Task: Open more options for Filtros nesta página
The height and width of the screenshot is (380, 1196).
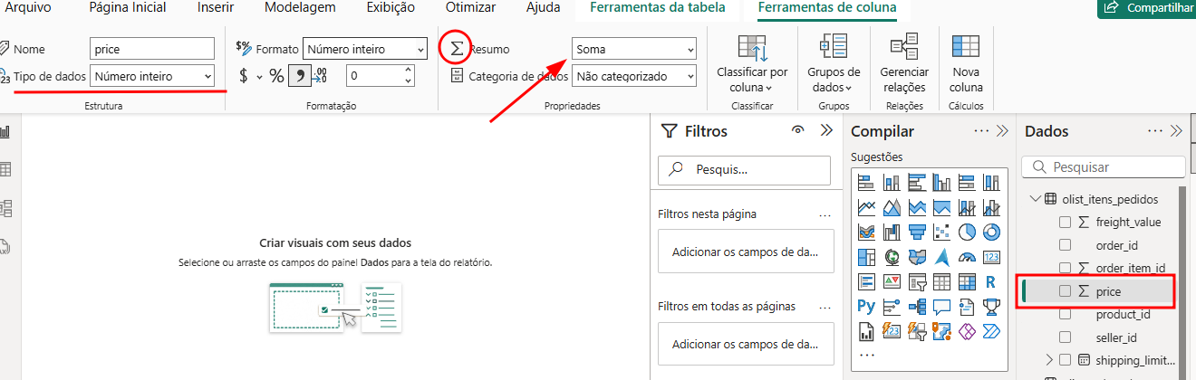Action: pos(825,215)
